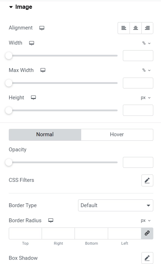Open the Height px unit dropdown
Image resolution: width=161 pixels, height=264 pixels.
coord(146,98)
